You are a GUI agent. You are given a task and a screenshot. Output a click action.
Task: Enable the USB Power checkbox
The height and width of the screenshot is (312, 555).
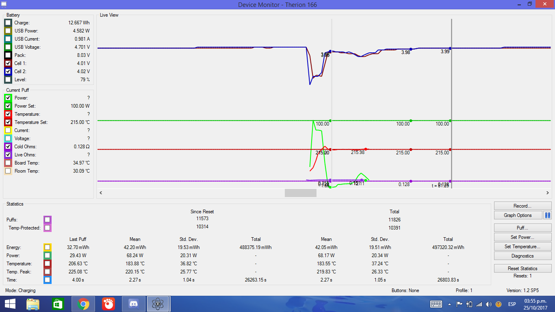(x=8, y=31)
